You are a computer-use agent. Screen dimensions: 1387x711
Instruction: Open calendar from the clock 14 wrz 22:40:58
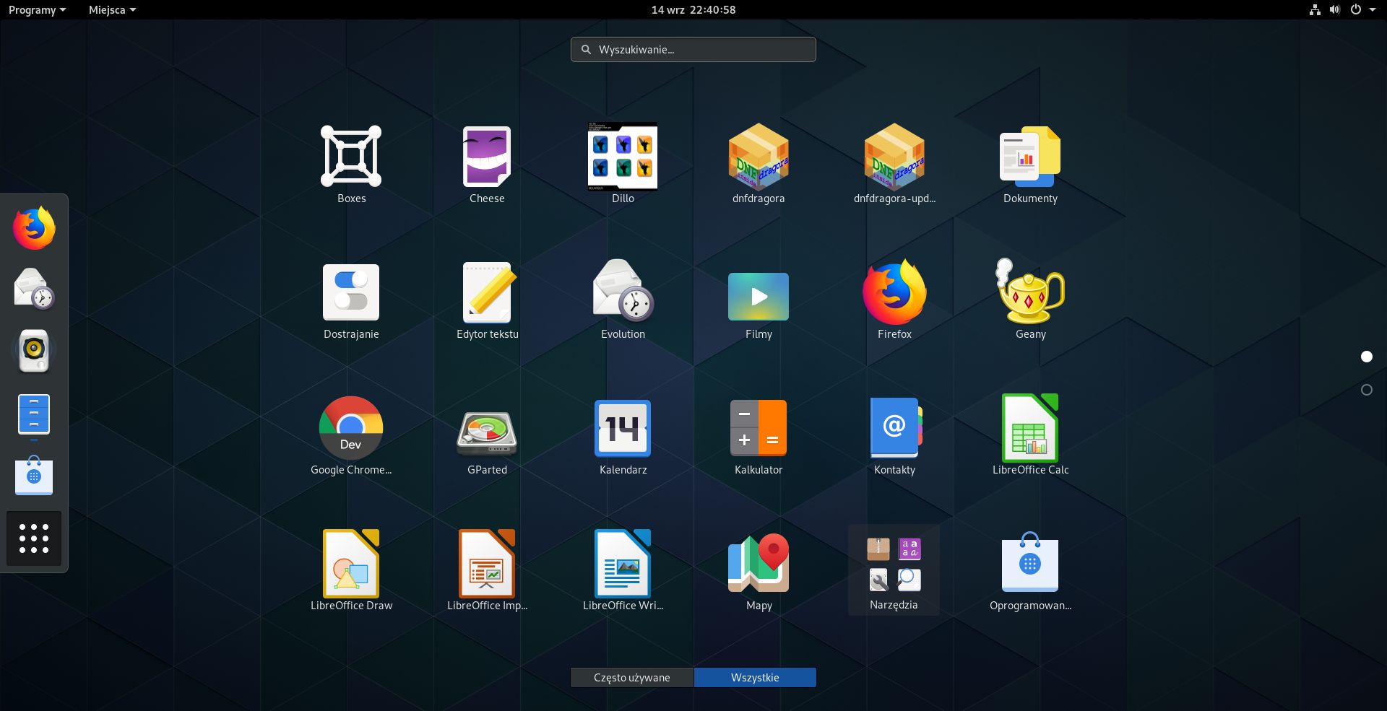(693, 10)
